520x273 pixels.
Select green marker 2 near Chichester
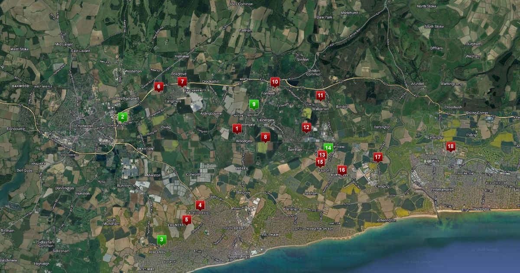coord(123,116)
